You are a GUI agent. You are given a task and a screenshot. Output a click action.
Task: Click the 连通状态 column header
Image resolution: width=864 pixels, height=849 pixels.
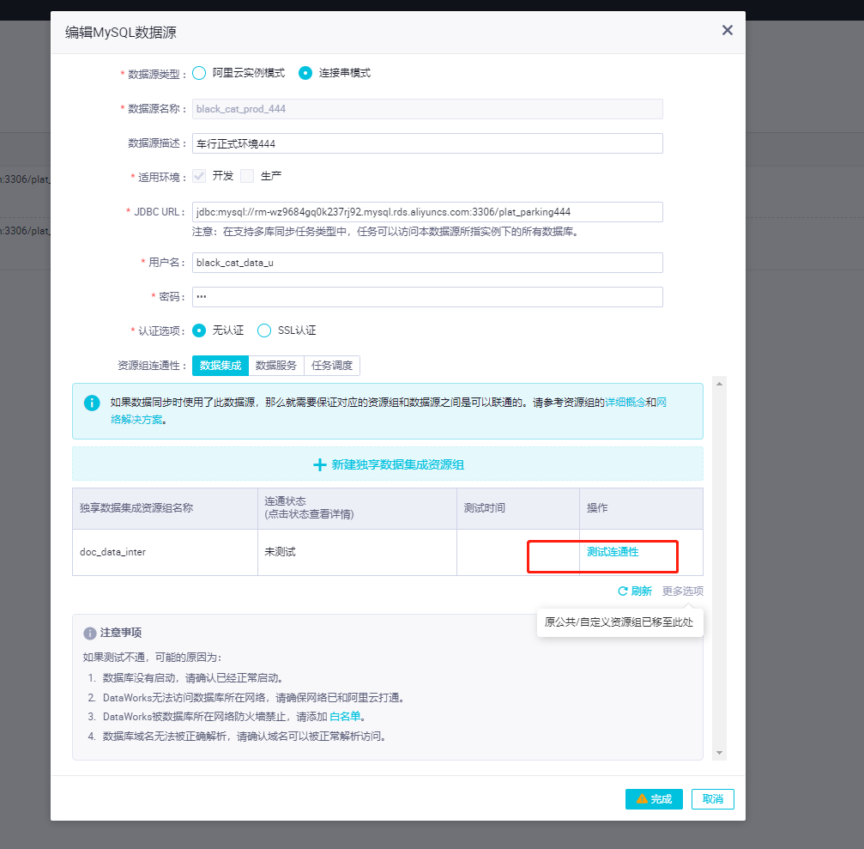[357, 508]
